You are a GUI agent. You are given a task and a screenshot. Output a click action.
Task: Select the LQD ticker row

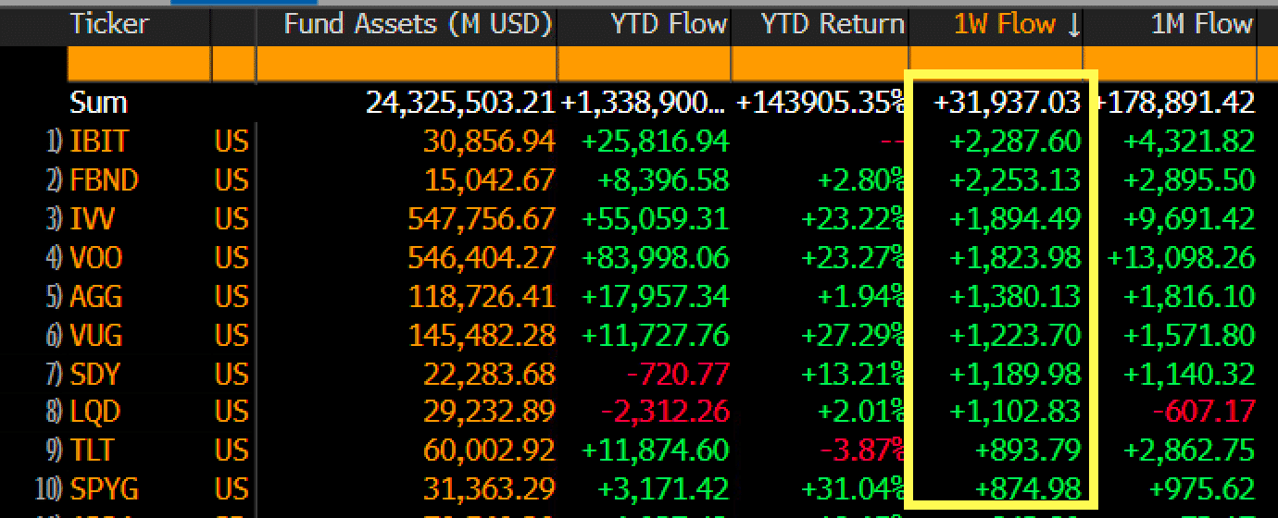(95, 412)
